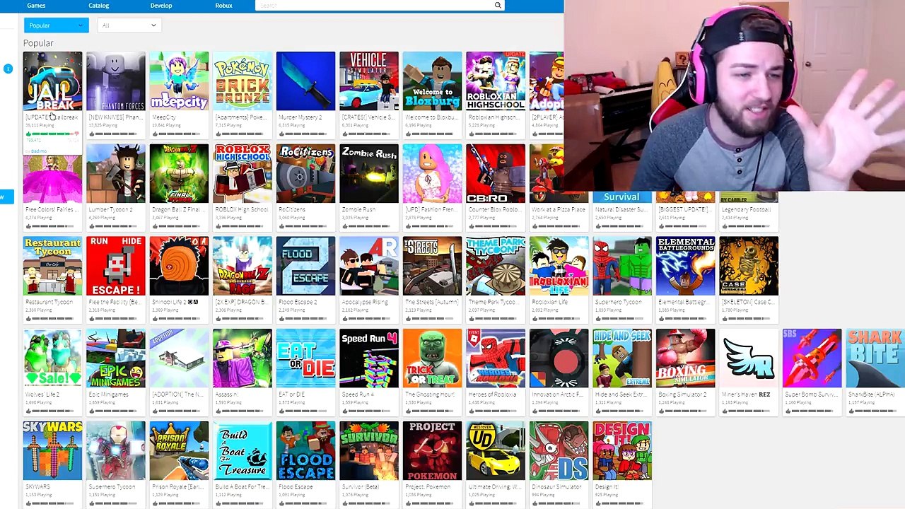Expand the All genre dropdown

coord(128,25)
